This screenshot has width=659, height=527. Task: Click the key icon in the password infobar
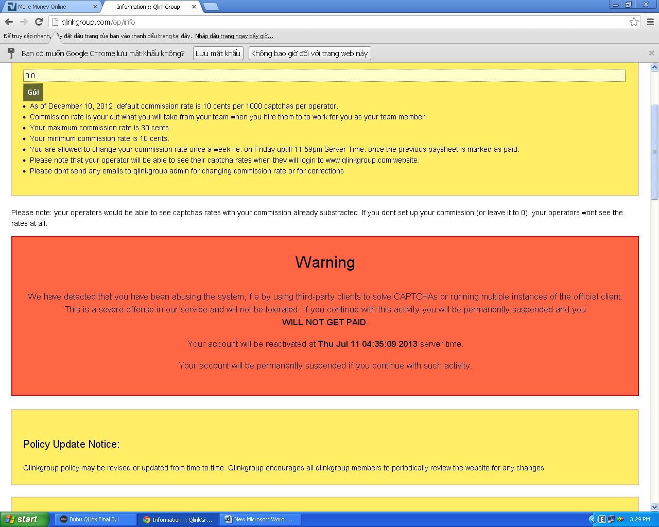coord(11,54)
